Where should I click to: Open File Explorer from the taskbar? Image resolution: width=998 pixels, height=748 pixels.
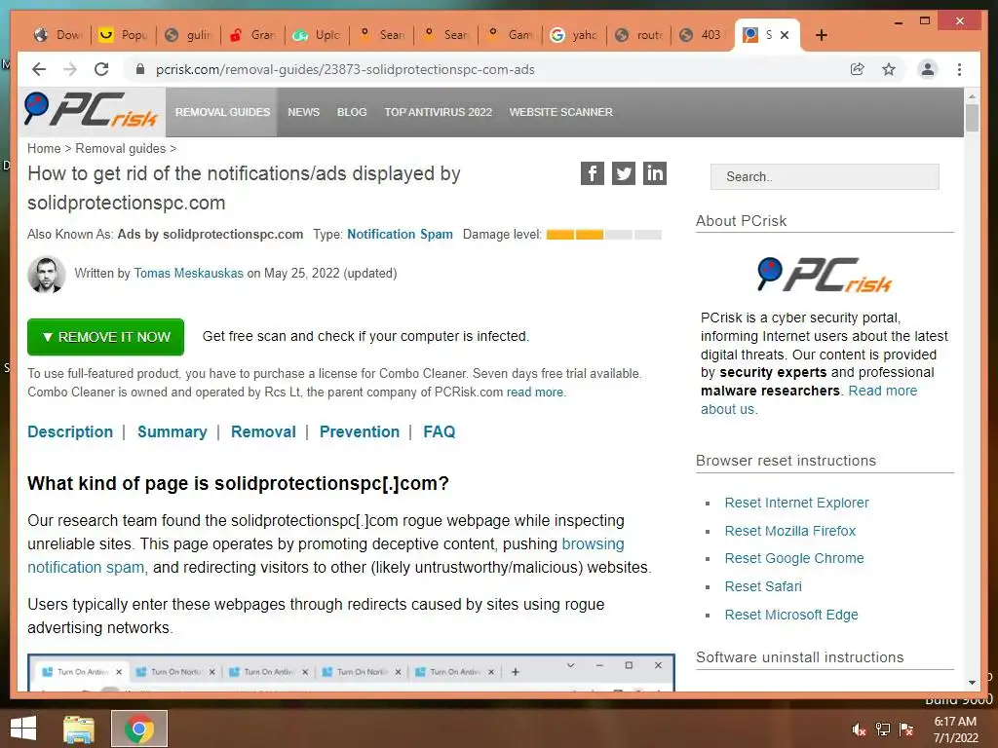pyautogui.click(x=78, y=729)
